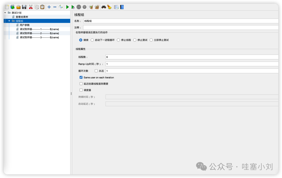Viewport: 282px width, 178px height.
Task: Open the Function Helper list icon
Action: 116,7
